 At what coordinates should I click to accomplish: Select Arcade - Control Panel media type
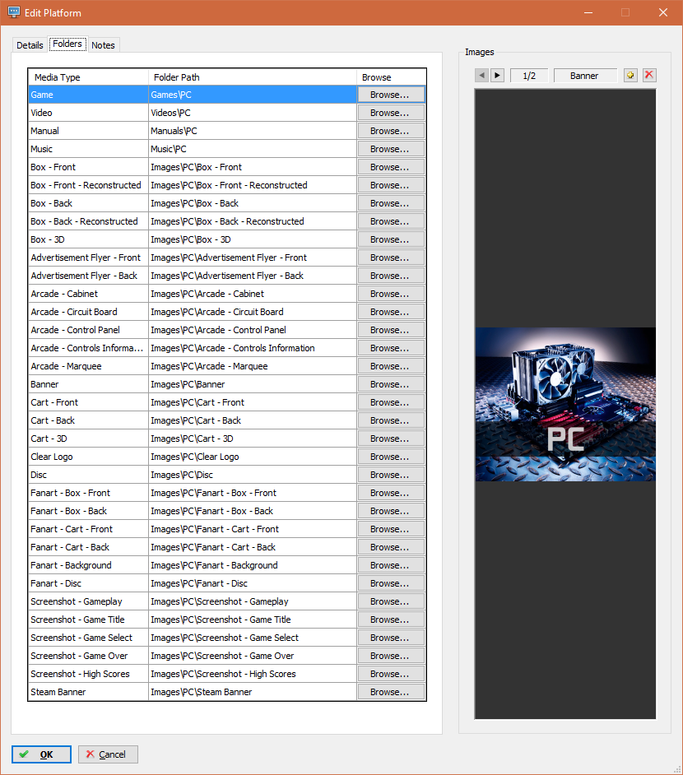click(x=88, y=330)
